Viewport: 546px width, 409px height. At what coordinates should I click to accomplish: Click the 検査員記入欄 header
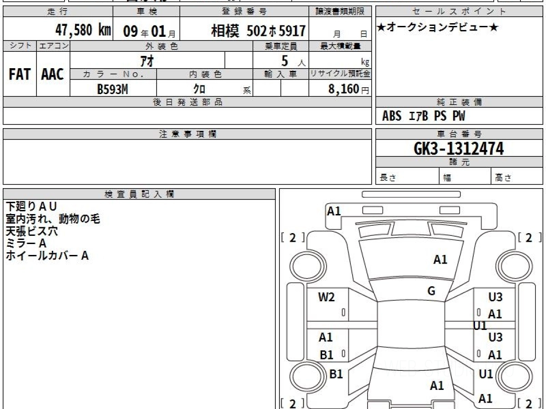tap(139, 194)
